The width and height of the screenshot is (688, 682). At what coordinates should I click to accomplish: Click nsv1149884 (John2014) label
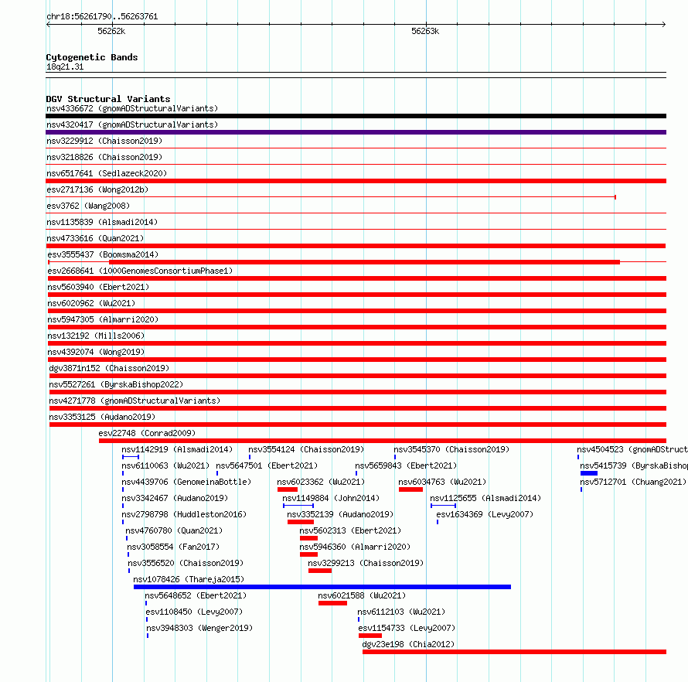[331, 498]
